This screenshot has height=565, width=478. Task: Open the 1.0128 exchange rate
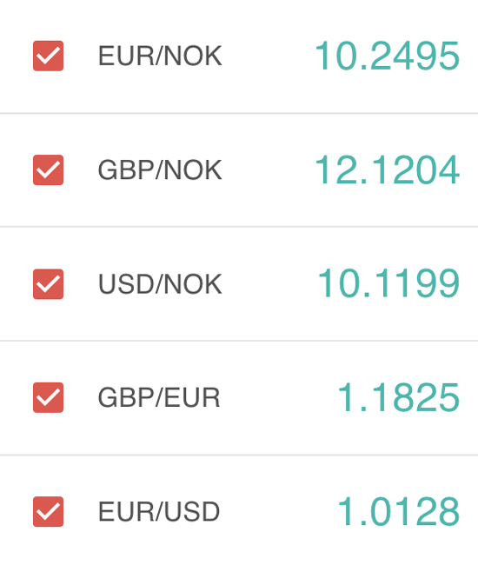[398, 512]
